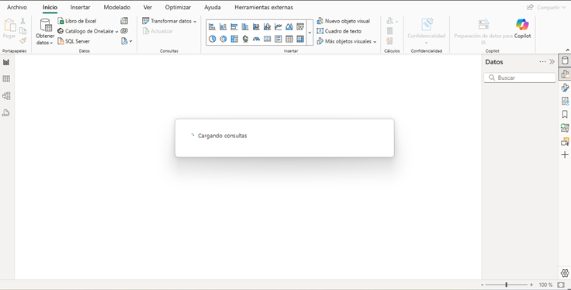This screenshot has width=571, height=290.
Task: Open the format paintbrush pane icon
Action: (x=565, y=88)
